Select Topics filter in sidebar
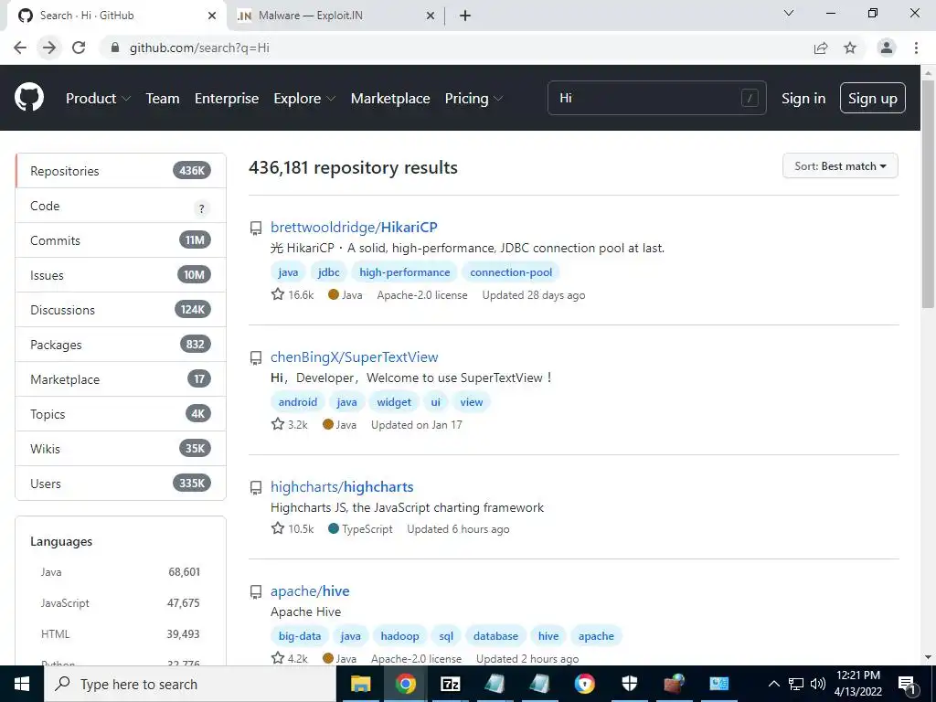 point(121,414)
